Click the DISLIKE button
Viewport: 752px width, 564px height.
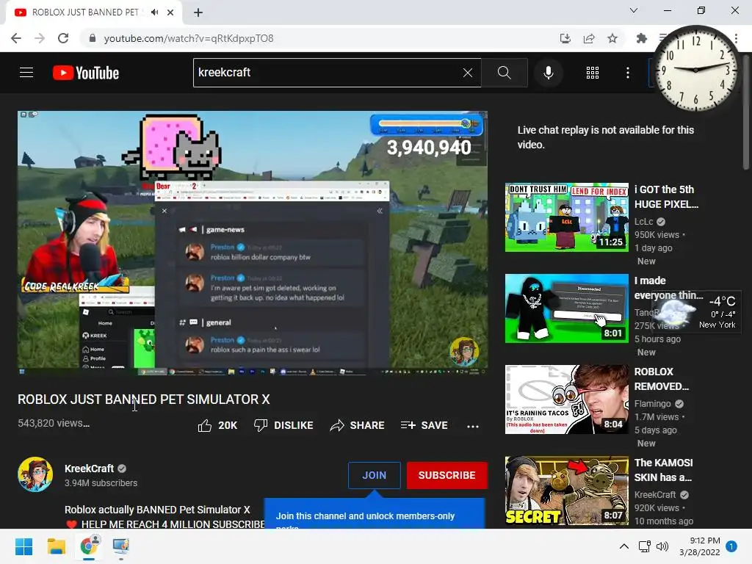pos(283,425)
